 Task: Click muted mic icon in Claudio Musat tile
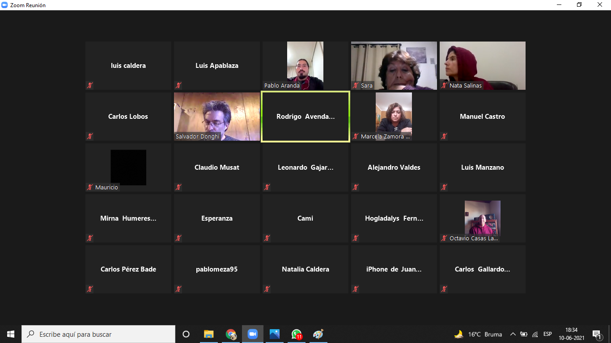(x=178, y=187)
